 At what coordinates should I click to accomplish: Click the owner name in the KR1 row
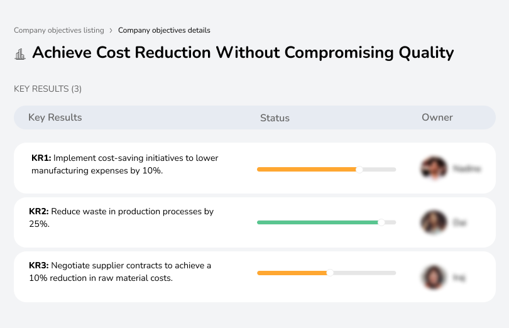[x=466, y=168]
